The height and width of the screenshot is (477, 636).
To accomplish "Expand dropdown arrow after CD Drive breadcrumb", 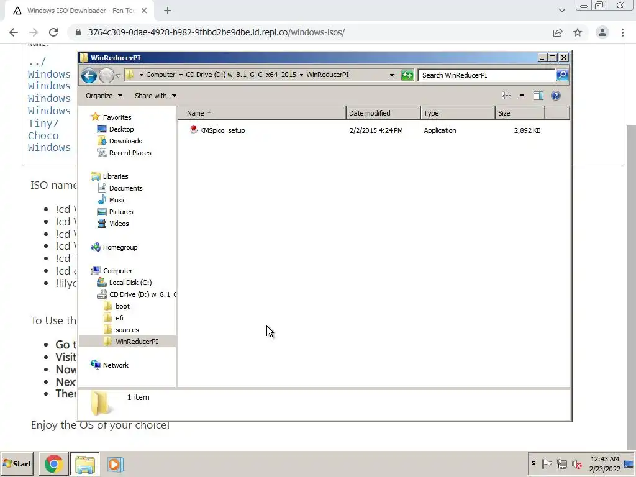I will tap(301, 75).
